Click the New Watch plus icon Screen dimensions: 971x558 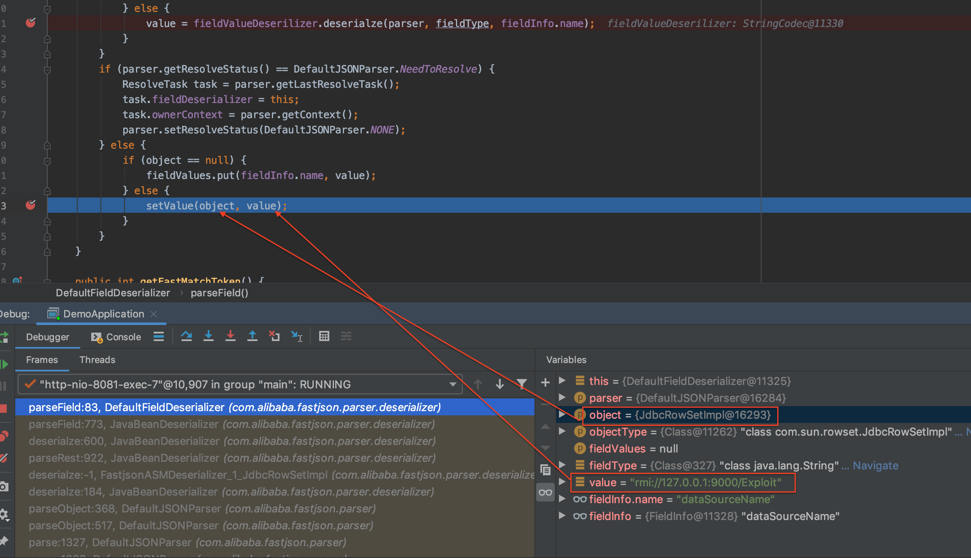pos(545,382)
